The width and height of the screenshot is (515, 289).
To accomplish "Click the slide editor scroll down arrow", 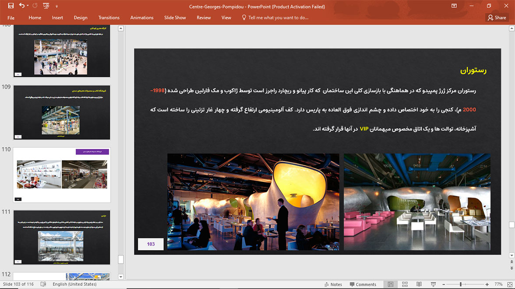I will (x=511, y=255).
